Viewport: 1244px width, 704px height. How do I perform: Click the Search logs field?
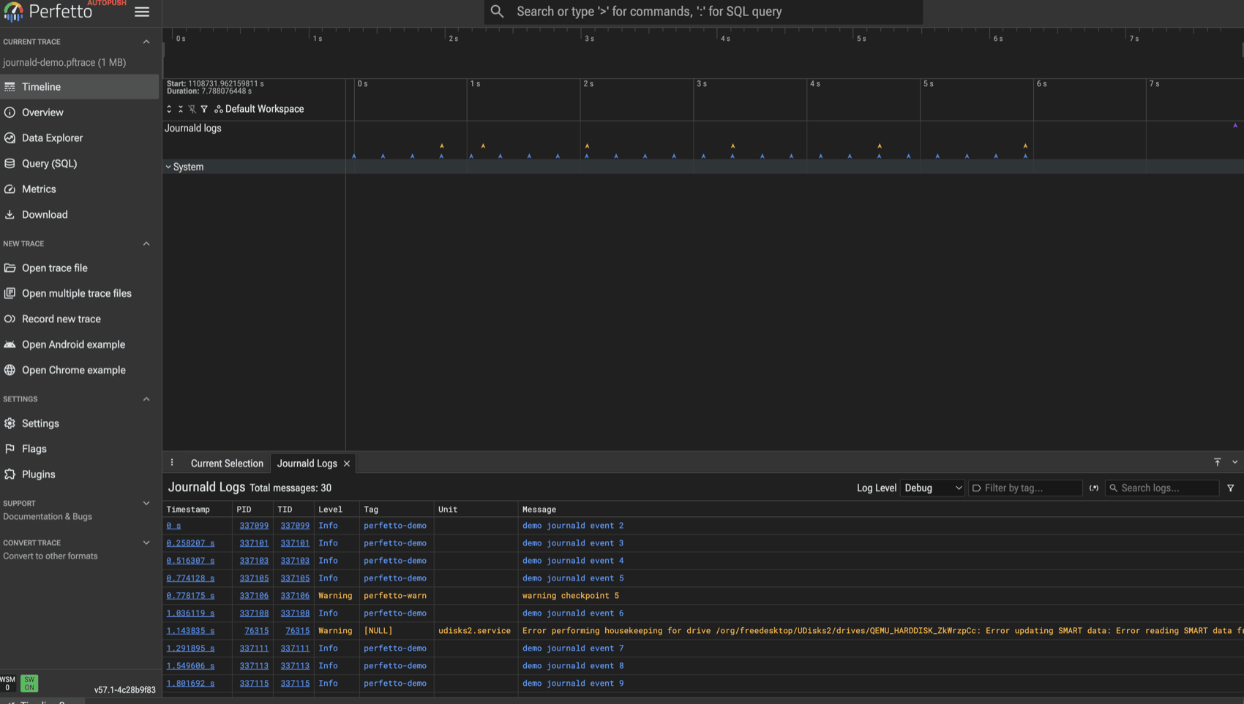point(1162,488)
